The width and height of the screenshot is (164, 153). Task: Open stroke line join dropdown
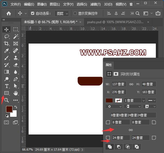150,106
